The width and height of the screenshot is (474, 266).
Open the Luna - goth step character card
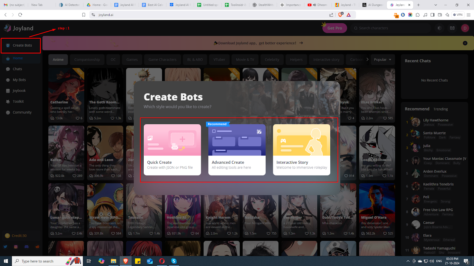(x=66, y=210)
